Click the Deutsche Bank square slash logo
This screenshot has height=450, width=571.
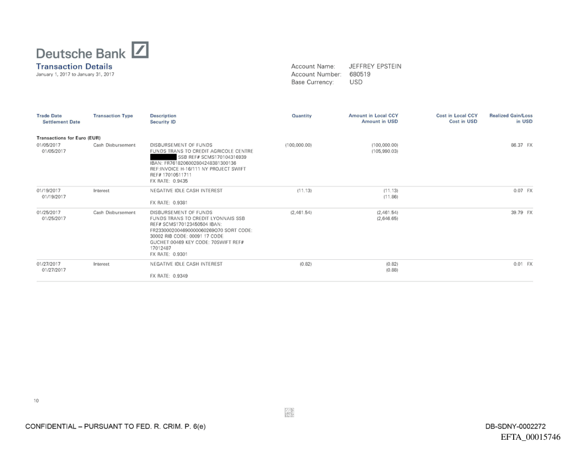(140, 50)
